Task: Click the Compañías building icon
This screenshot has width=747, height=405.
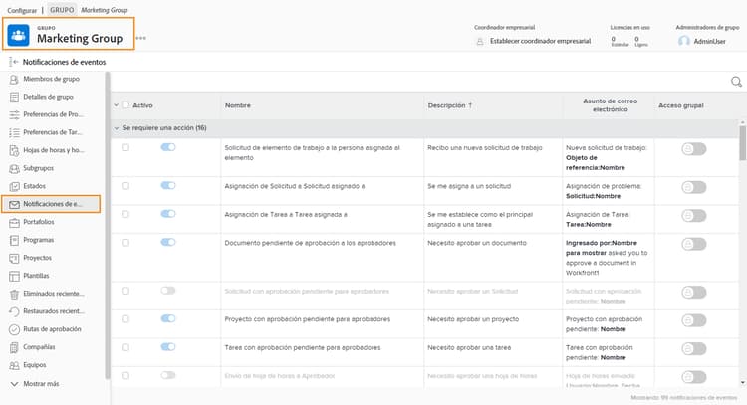Action: pos(14,347)
